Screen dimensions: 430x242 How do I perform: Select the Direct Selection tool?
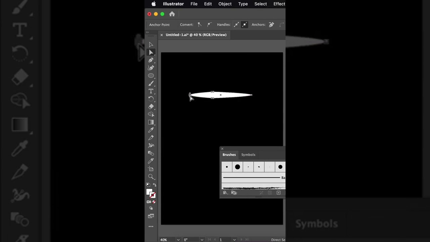[x=151, y=52]
